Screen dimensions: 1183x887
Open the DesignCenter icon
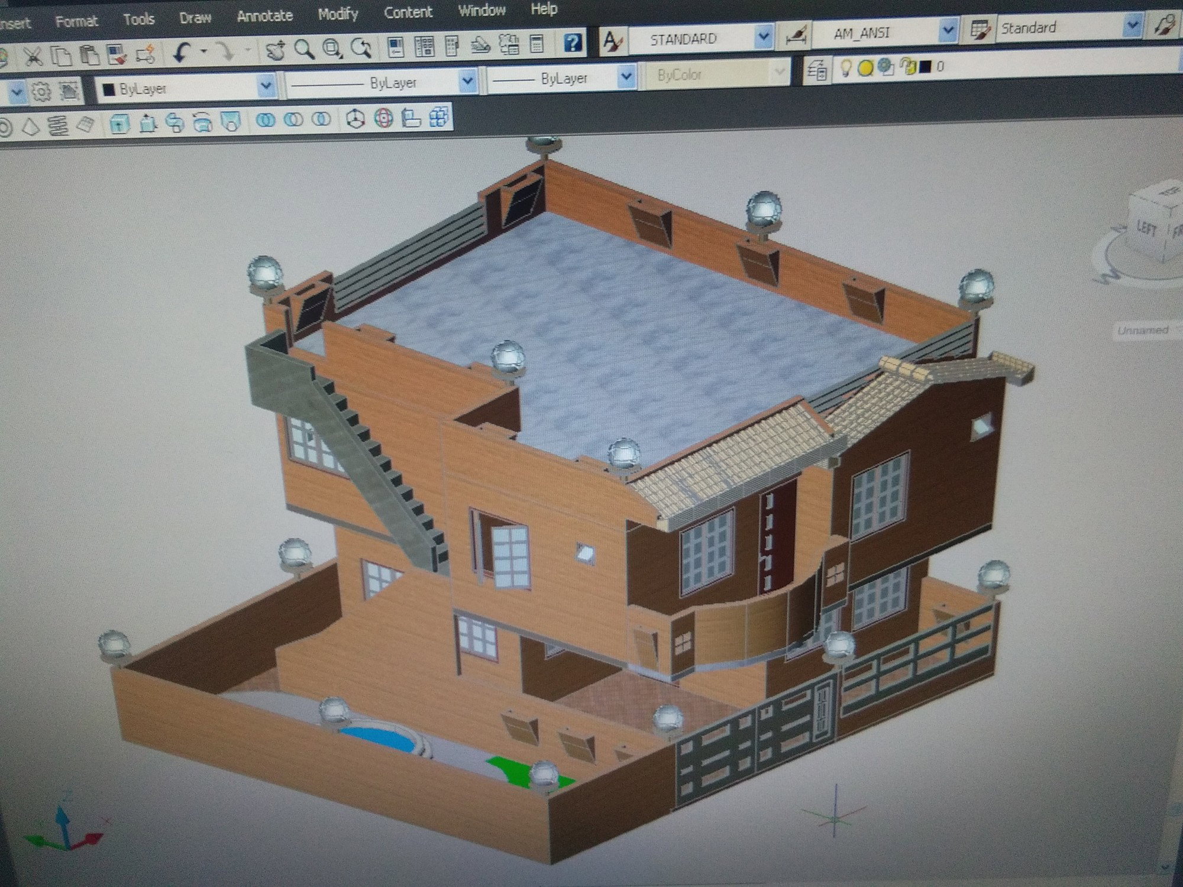tap(424, 46)
